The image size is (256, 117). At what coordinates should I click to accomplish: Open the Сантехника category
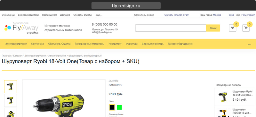[37, 44]
